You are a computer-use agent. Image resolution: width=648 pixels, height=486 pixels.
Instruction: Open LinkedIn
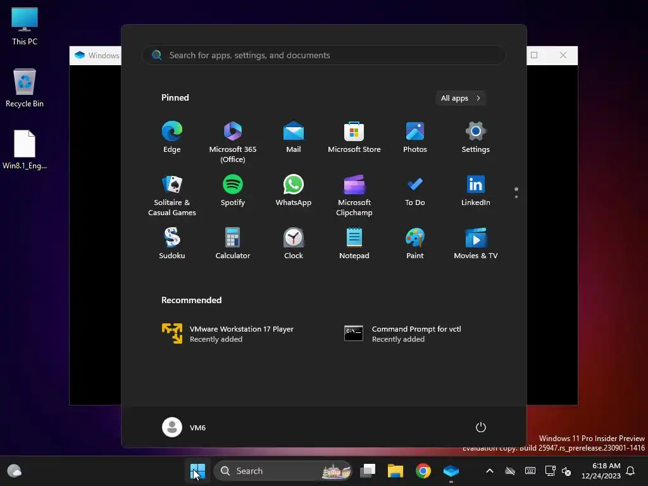pos(476,190)
